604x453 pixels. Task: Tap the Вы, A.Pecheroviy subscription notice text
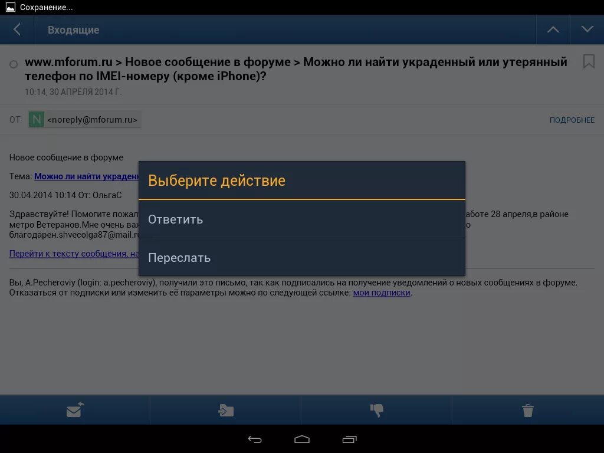[x=293, y=288]
